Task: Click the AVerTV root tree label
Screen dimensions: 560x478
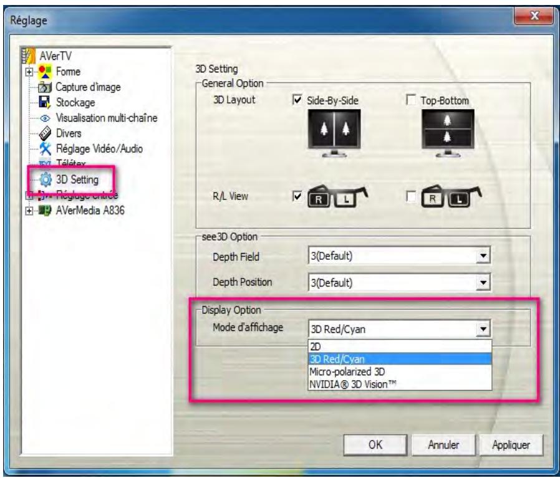Action: pyautogui.click(x=56, y=56)
